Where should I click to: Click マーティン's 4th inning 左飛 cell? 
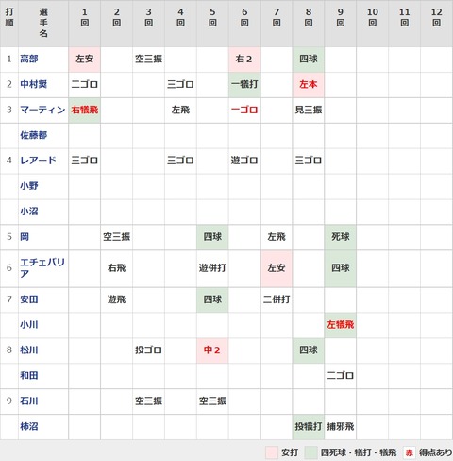[x=180, y=111]
